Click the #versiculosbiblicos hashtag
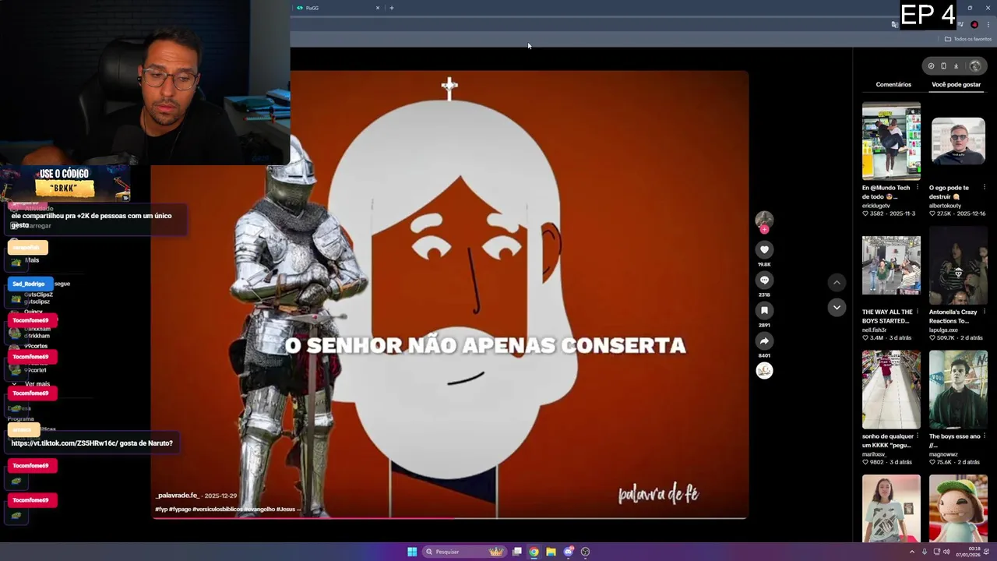Viewport: 997px width, 561px height. [217, 509]
